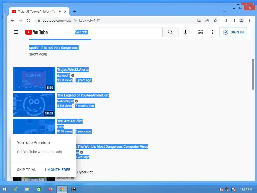Click the SIGN IN button
The image size is (257, 193).
click(233, 32)
